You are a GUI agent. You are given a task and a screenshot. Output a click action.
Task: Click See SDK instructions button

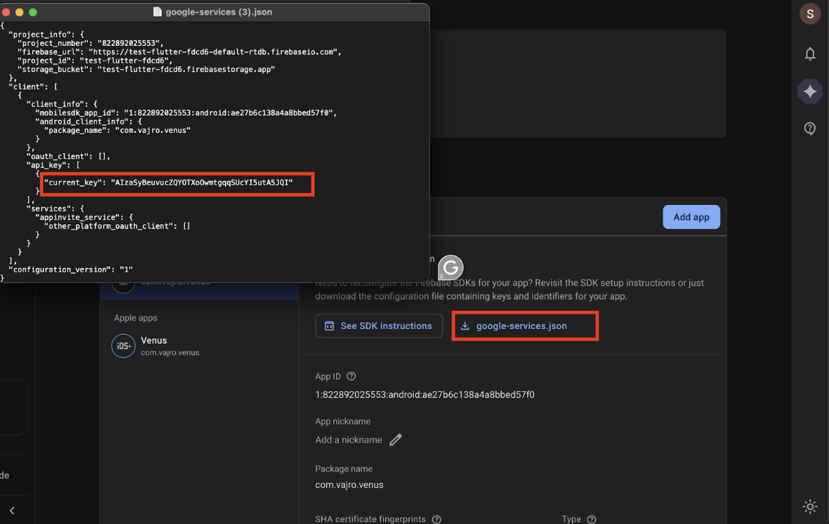coord(379,326)
